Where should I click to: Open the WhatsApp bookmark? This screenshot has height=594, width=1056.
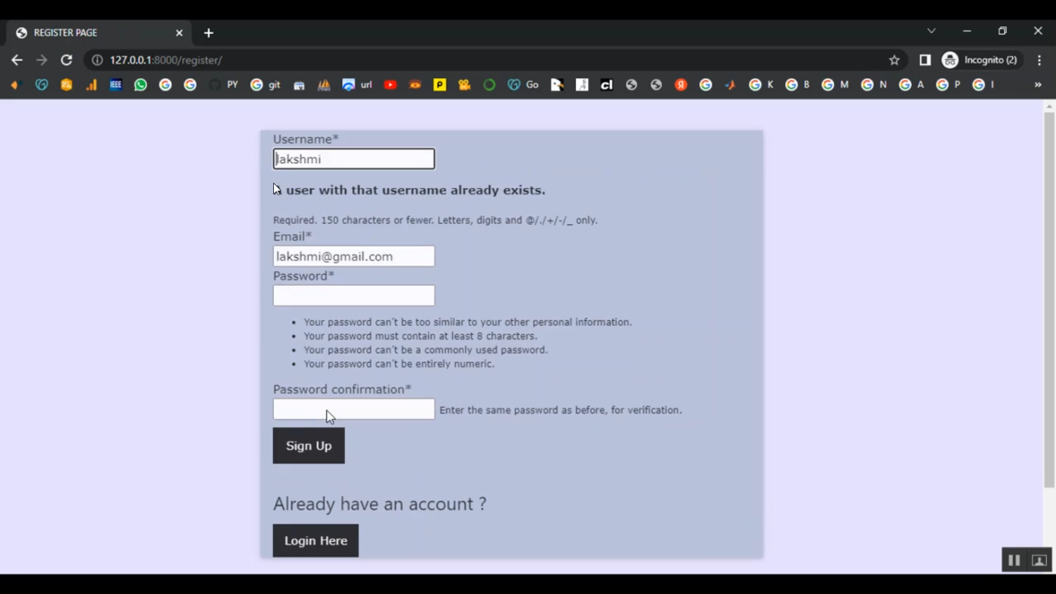(x=141, y=85)
